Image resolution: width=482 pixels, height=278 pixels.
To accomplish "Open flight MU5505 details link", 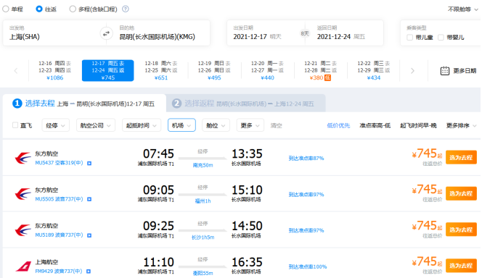I will (59, 199).
